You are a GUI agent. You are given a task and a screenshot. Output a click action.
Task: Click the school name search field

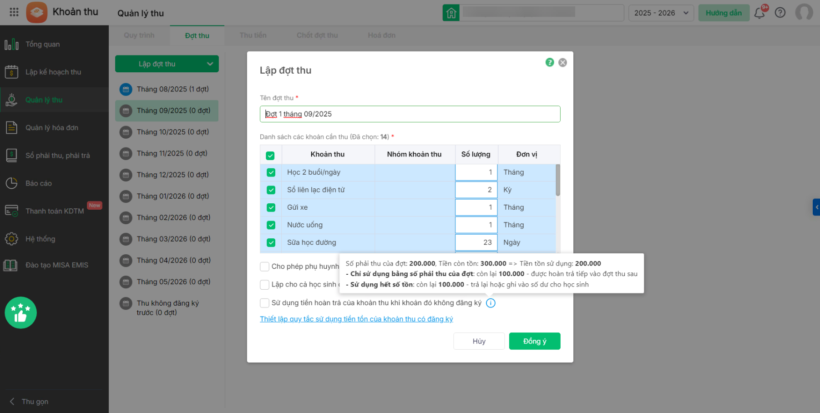(542, 13)
